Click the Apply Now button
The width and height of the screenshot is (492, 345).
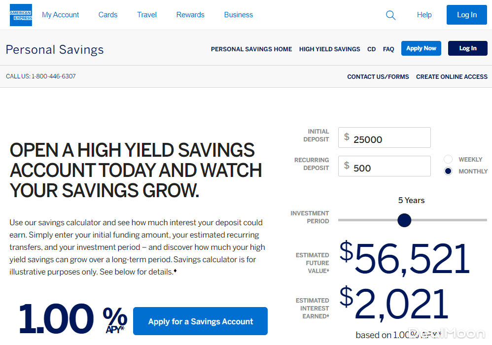coord(421,48)
